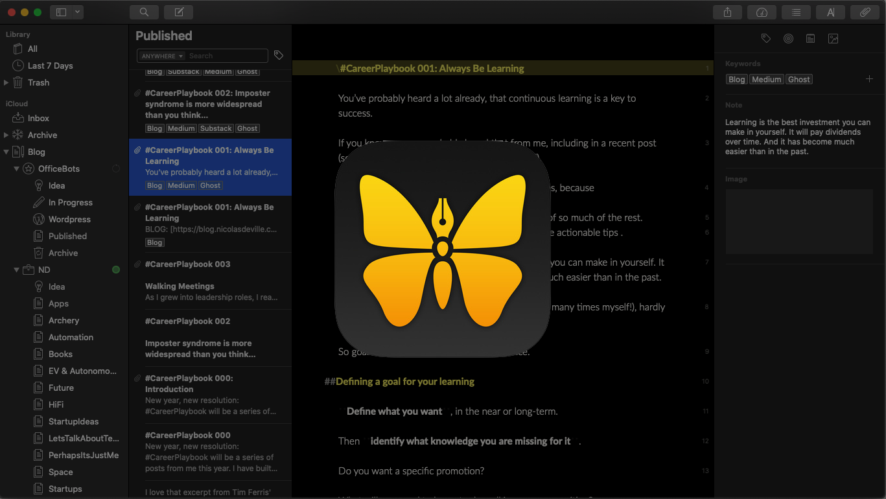886x499 pixels.
Task: Open the dashboard gauge icon in toolbar
Action: (762, 12)
